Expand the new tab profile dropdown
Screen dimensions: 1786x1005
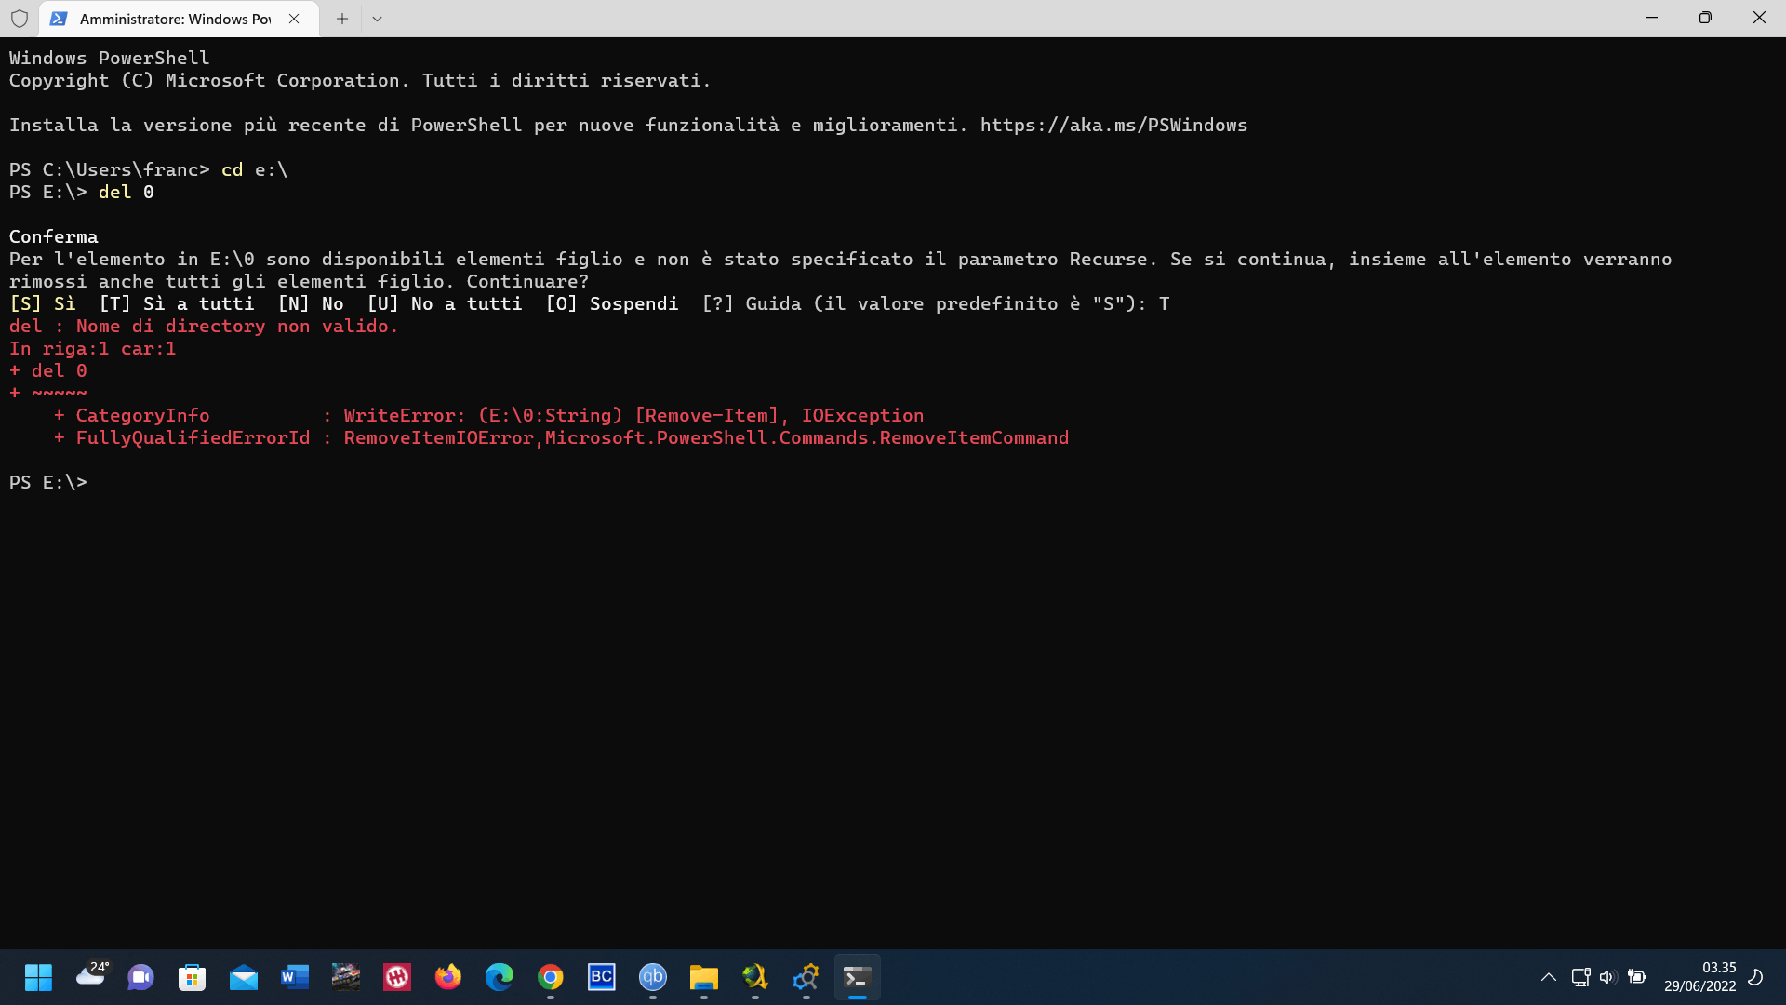pyautogui.click(x=377, y=19)
